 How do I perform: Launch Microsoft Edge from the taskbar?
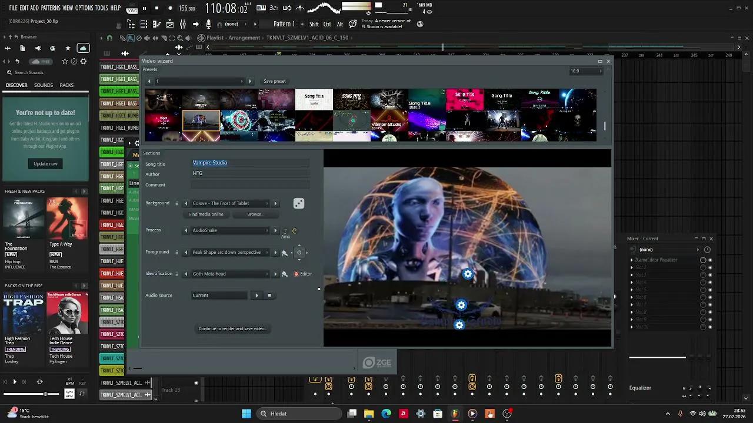point(386,414)
